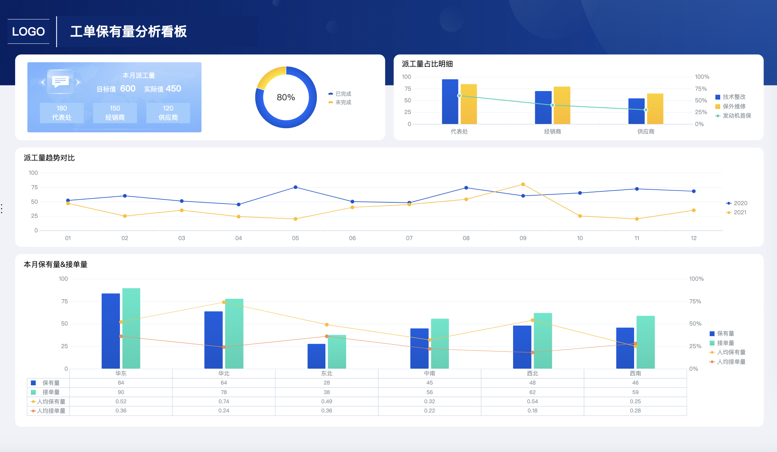Toggle the 2021 trend line legend
Viewport: 777px width, 452px height.
coord(736,212)
